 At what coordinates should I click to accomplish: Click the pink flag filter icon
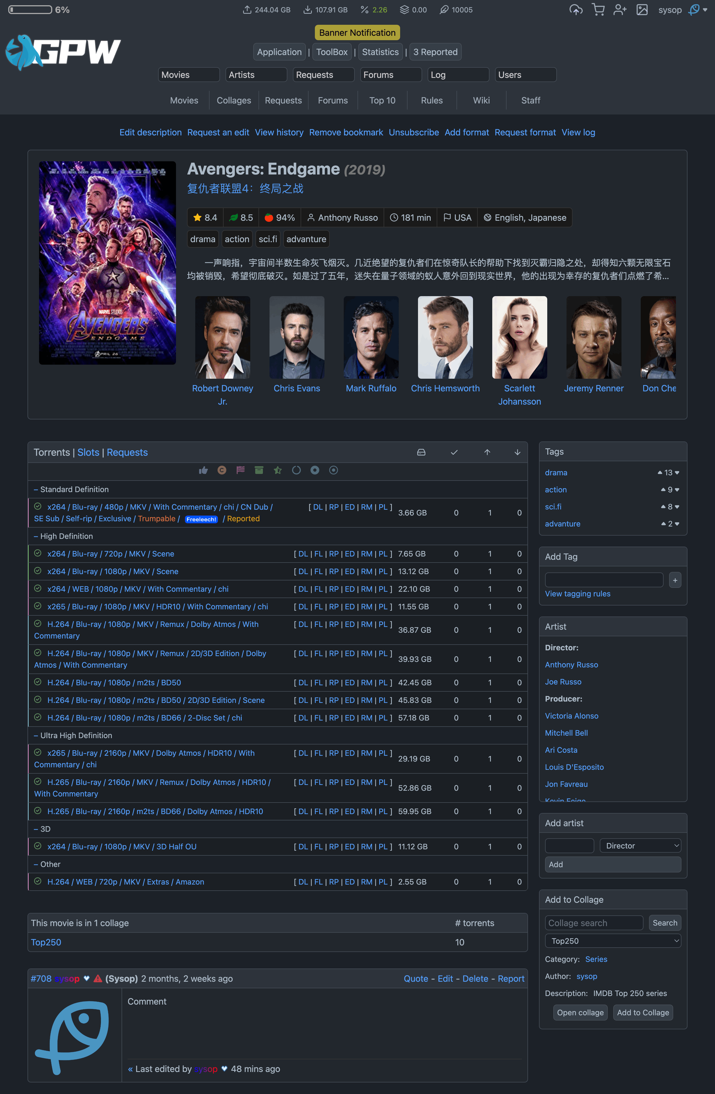point(241,470)
